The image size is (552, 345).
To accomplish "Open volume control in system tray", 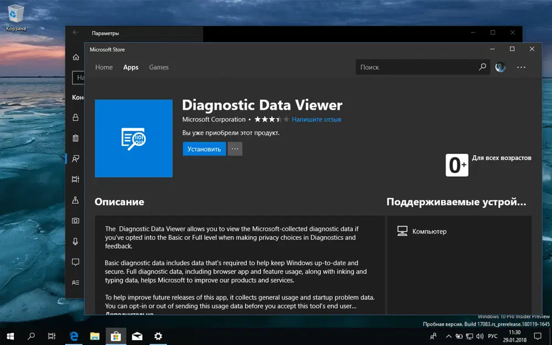I will pyautogui.click(x=480, y=336).
